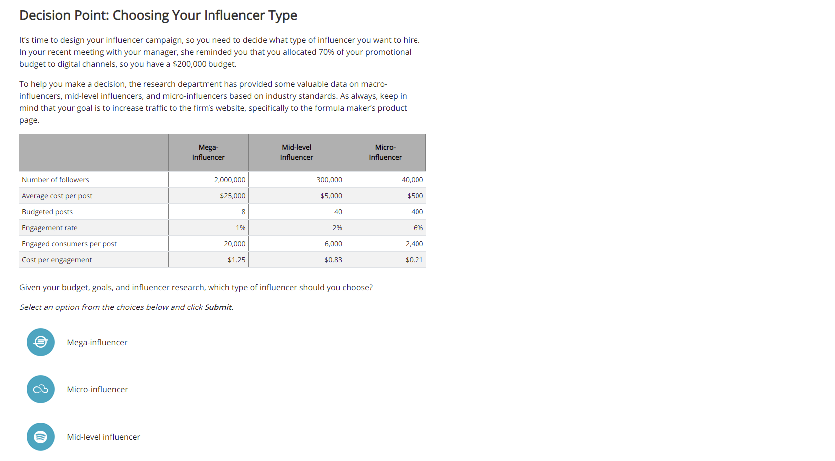Choose the Mega-influencer answer option
This screenshot has height=461, width=835.
(x=97, y=342)
